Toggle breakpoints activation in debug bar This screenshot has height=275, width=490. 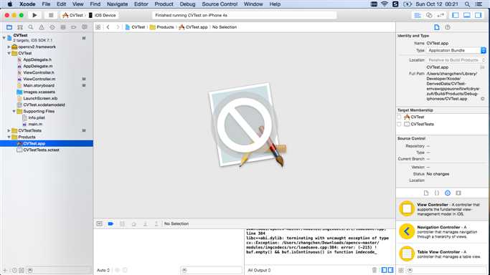(110, 223)
